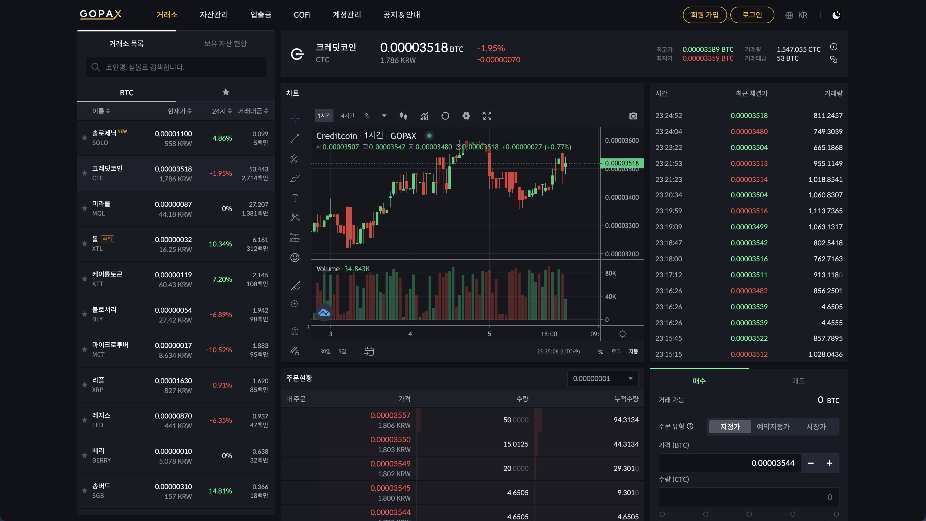Image resolution: width=926 pixels, height=521 pixels.
Task: Open order book price grouping dropdown
Action: click(x=602, y=378)
